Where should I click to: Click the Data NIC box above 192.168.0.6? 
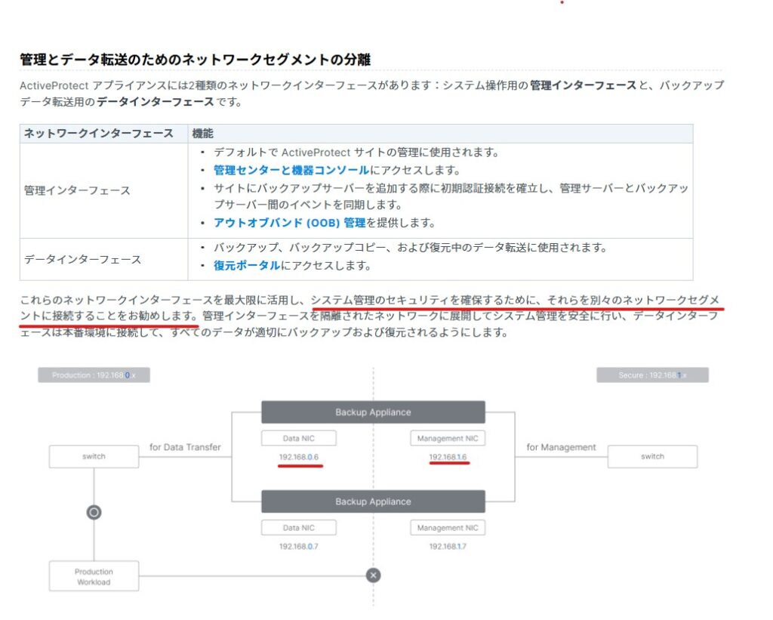[x=299, y=438]
